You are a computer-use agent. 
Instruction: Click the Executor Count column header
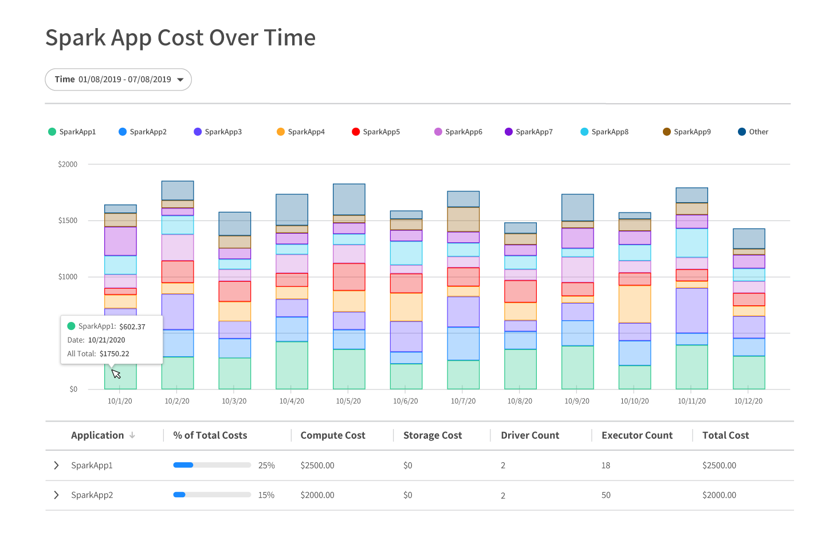(x=637, y=435)
